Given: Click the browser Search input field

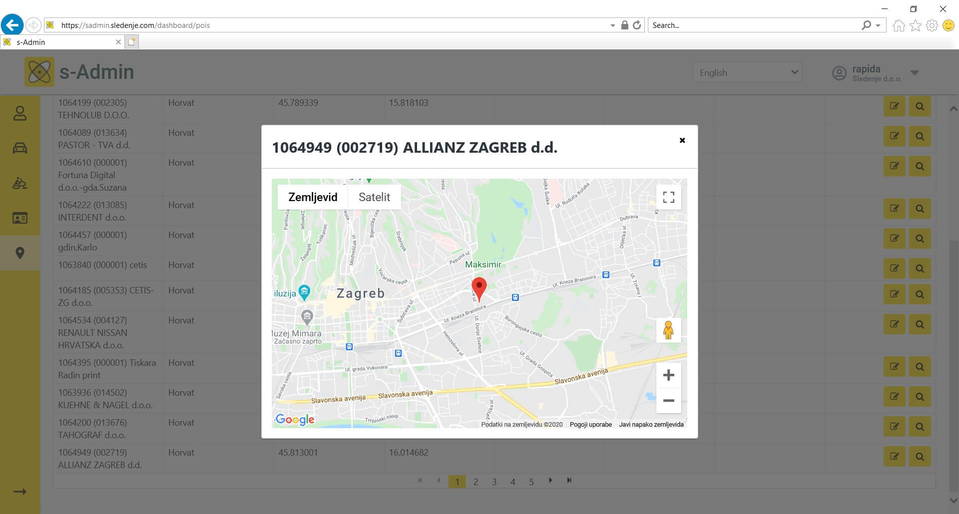Looking at the screenshot, I should click(754, 25).
